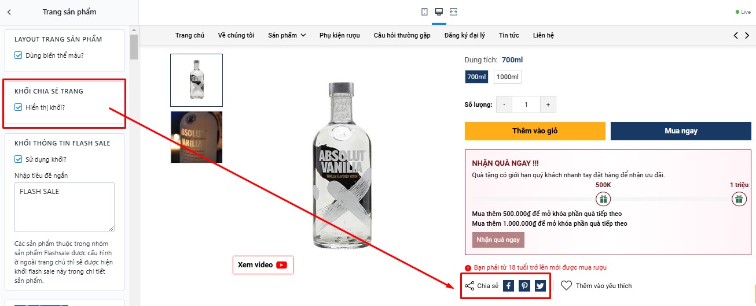Click the gift icon at 500K
The height and width of the screenshot is (306, 756).
click(x=603, y=200)
